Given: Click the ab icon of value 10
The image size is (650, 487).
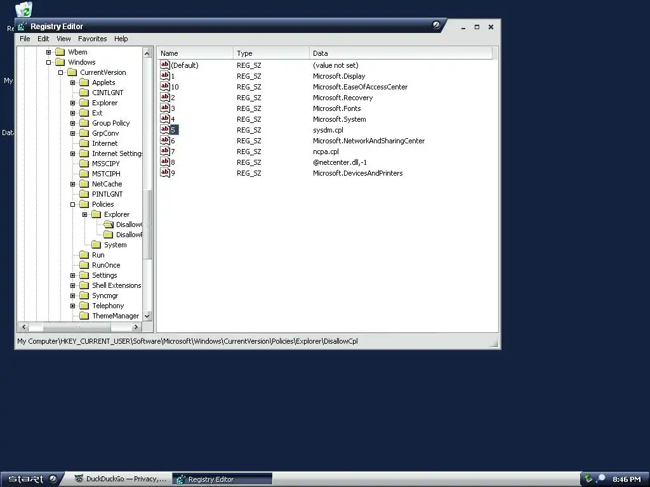Looking at the screenshot, I should click(x=165, y=86).
